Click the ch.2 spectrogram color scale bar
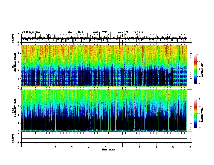This screenshot has height=165, width=214. point(196,114)
